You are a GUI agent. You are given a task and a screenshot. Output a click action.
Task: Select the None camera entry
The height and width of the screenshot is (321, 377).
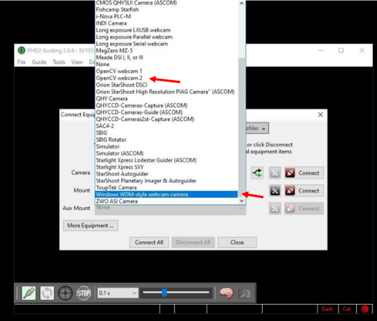coord(167,64)
